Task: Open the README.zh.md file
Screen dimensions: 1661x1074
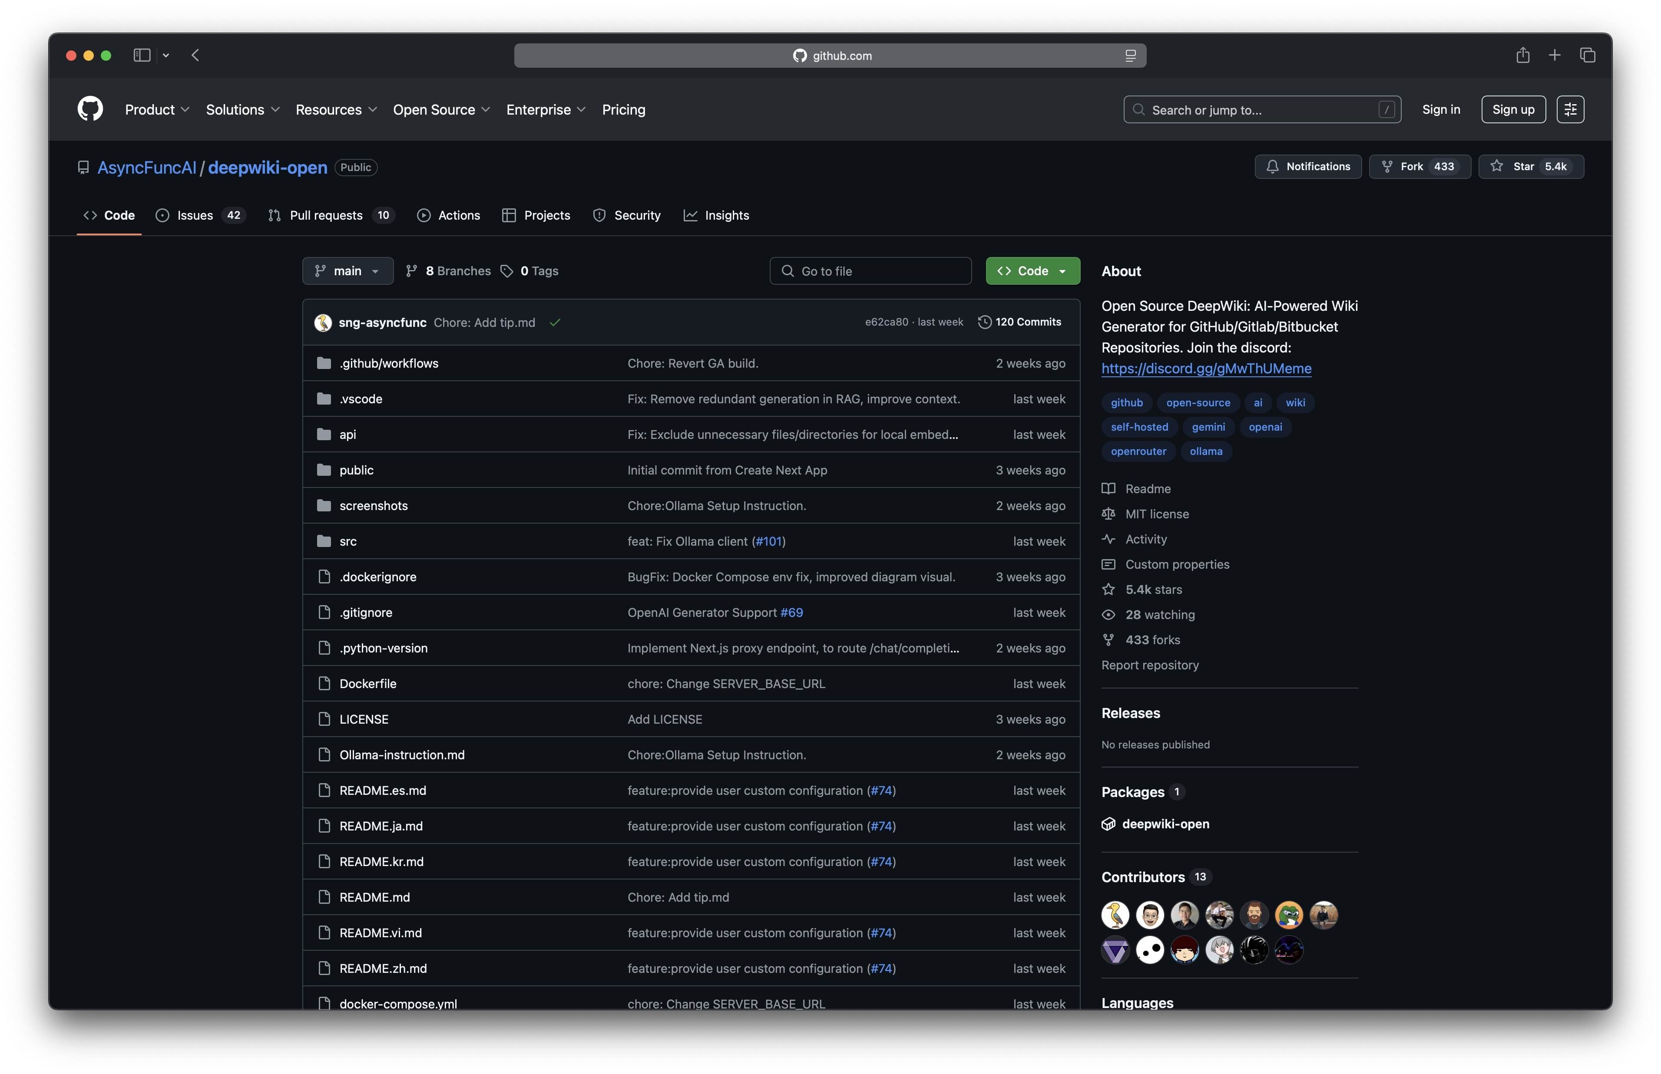Action: coord(383,968)
